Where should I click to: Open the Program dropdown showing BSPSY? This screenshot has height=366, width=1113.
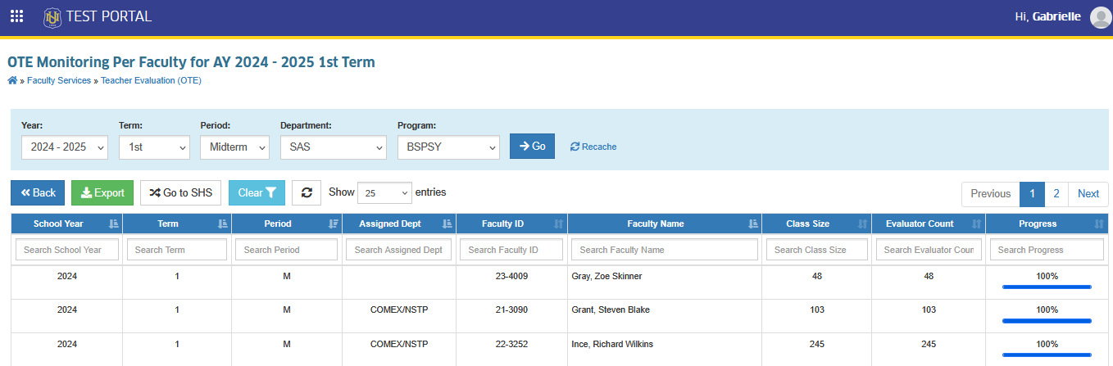(448, 147)
